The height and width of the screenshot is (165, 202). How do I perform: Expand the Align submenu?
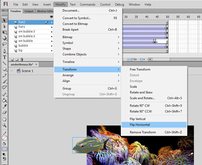coord(88,81)
